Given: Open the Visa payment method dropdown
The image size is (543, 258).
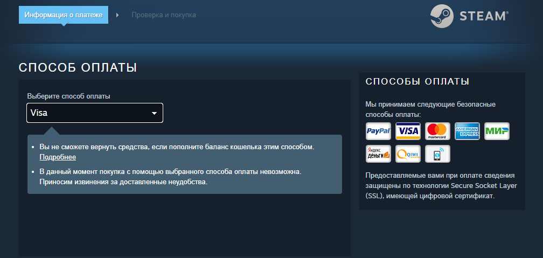Looking at the screenshot, I should (x=95, y=113).
